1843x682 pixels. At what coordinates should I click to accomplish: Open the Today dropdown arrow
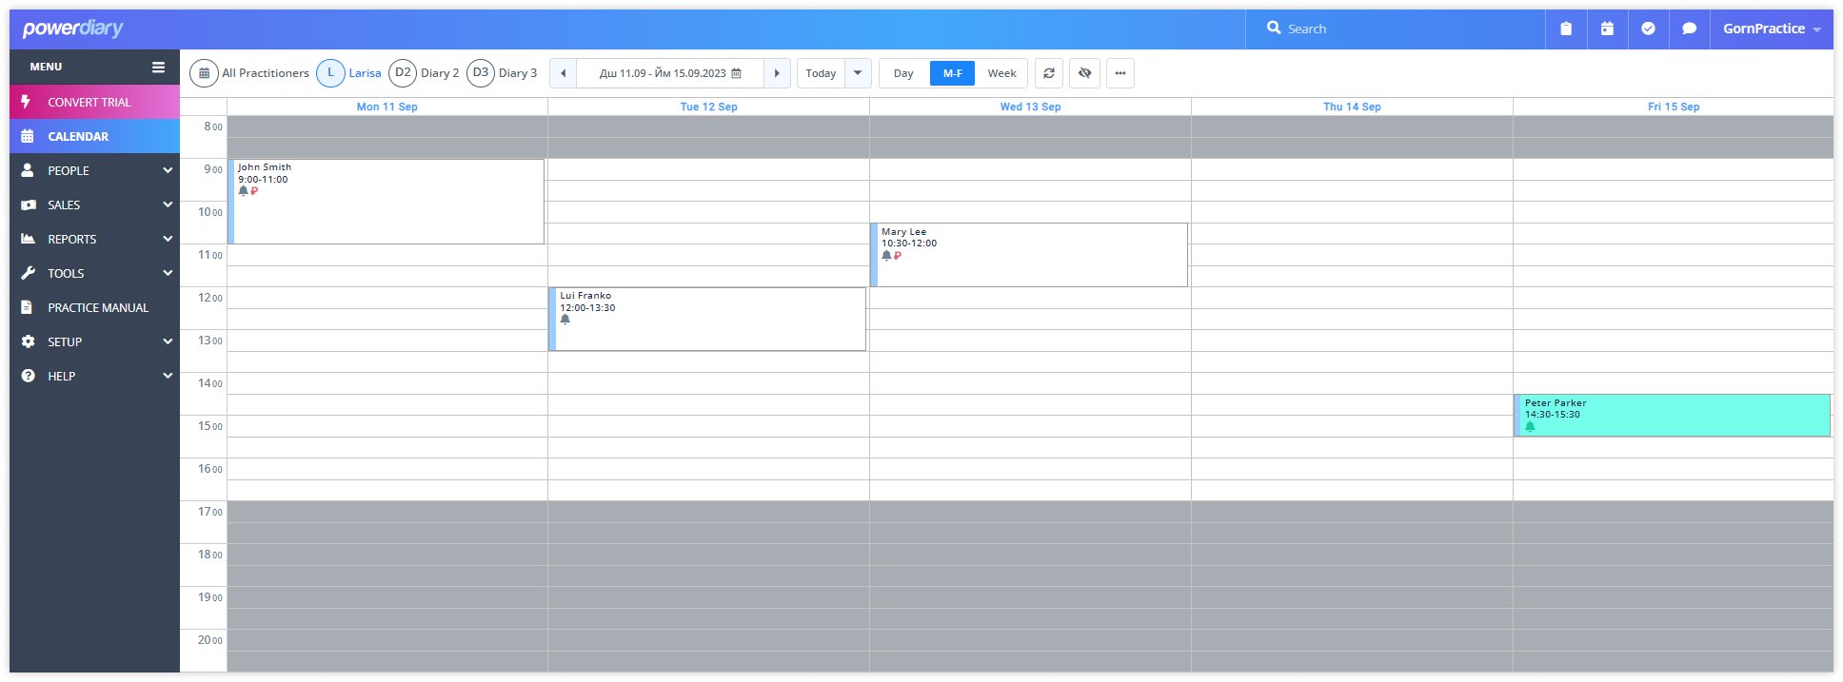(x=858, y=73)
